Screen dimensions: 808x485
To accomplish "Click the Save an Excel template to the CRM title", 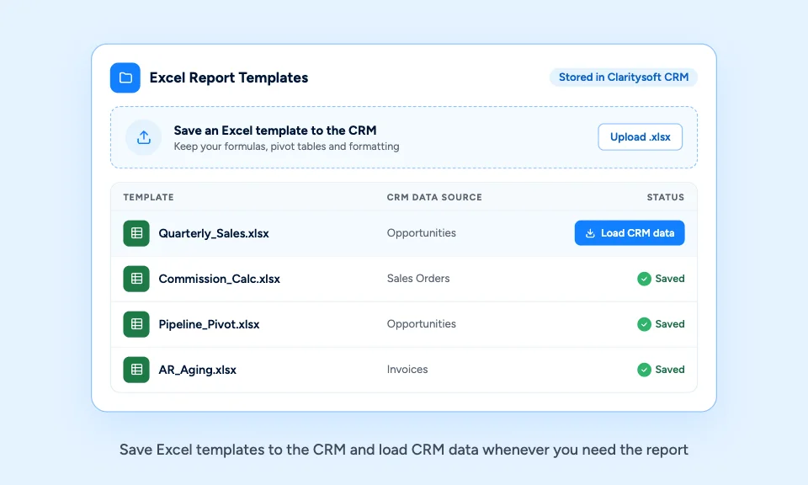I will tap(275, 131).
